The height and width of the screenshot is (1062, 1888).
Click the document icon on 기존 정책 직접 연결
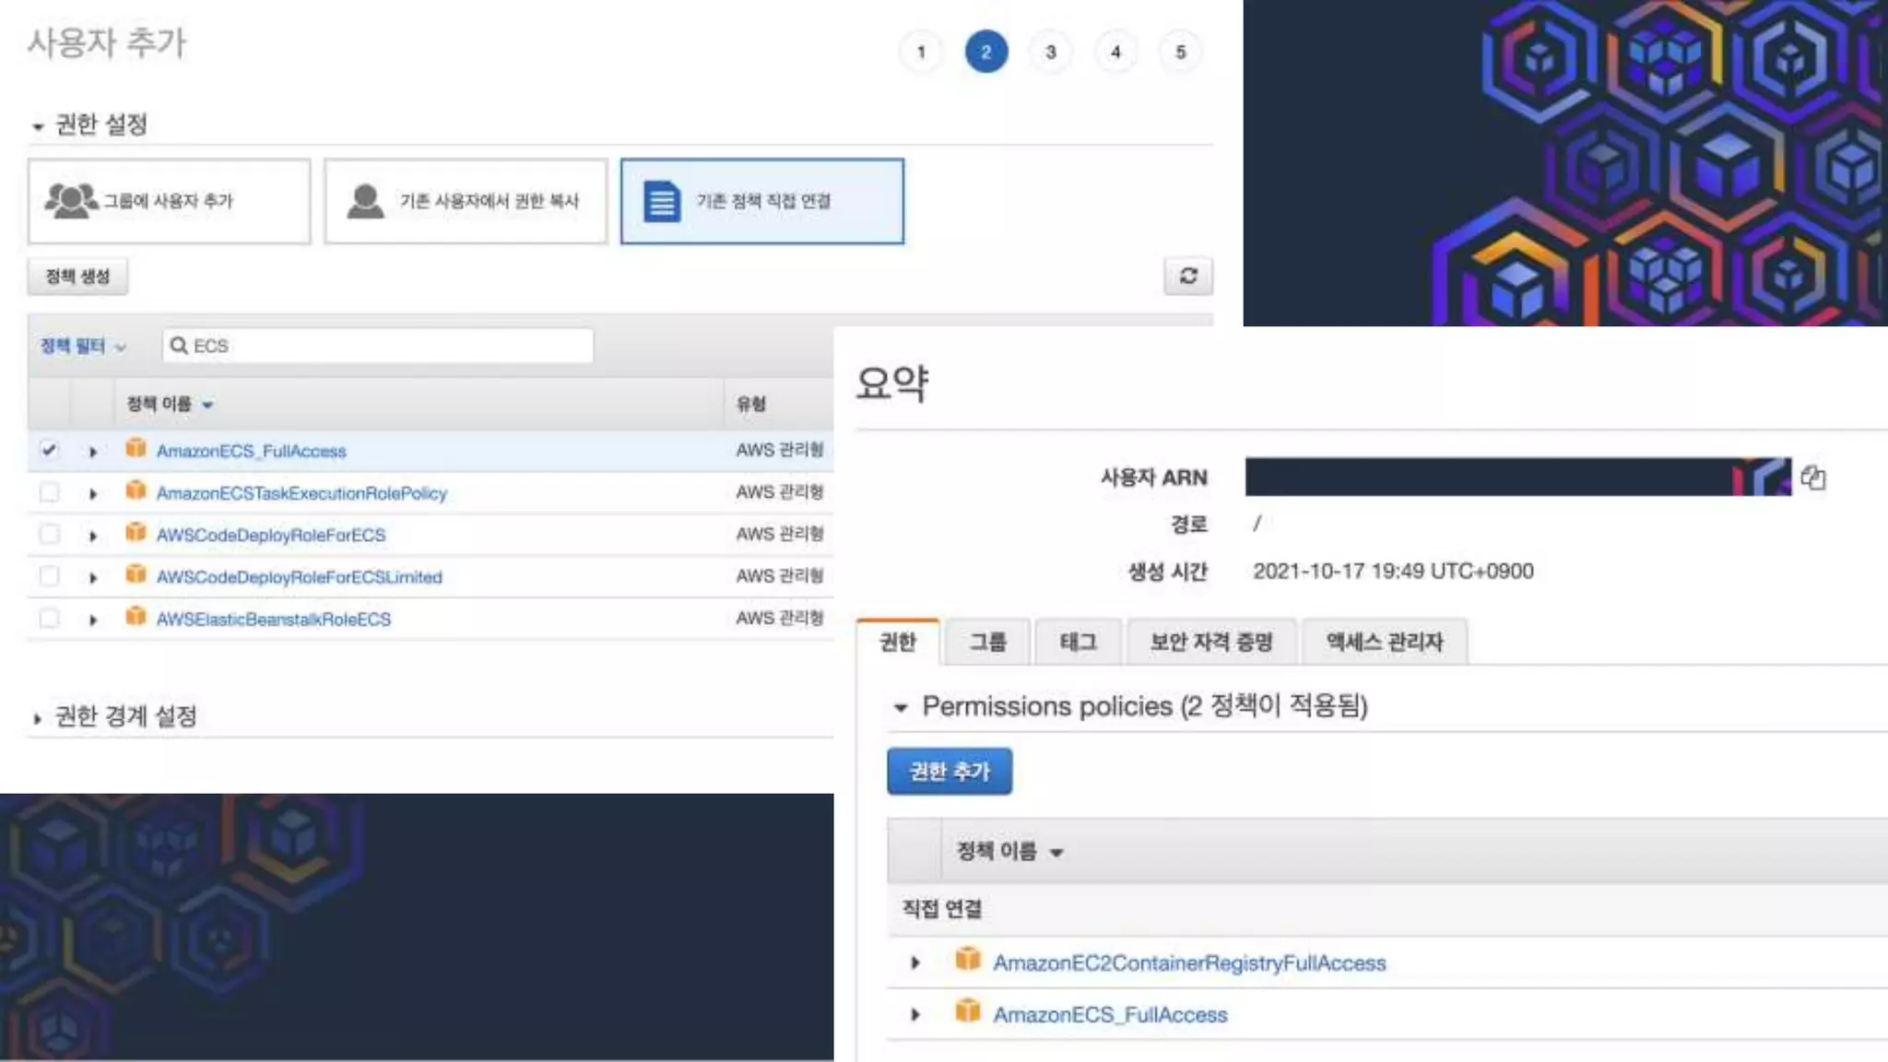tap(661, 201)
